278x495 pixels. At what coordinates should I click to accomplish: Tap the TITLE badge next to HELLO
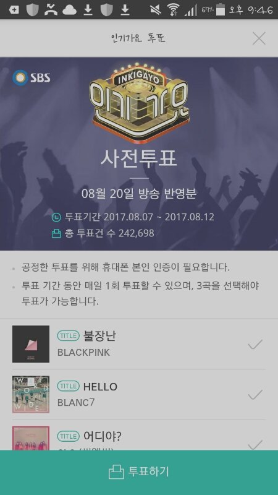(68, 386)
